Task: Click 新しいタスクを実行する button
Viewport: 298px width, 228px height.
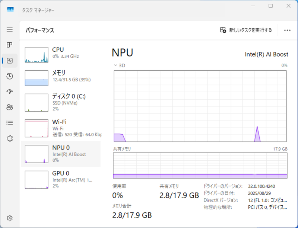Action: [x=246, y=30]
